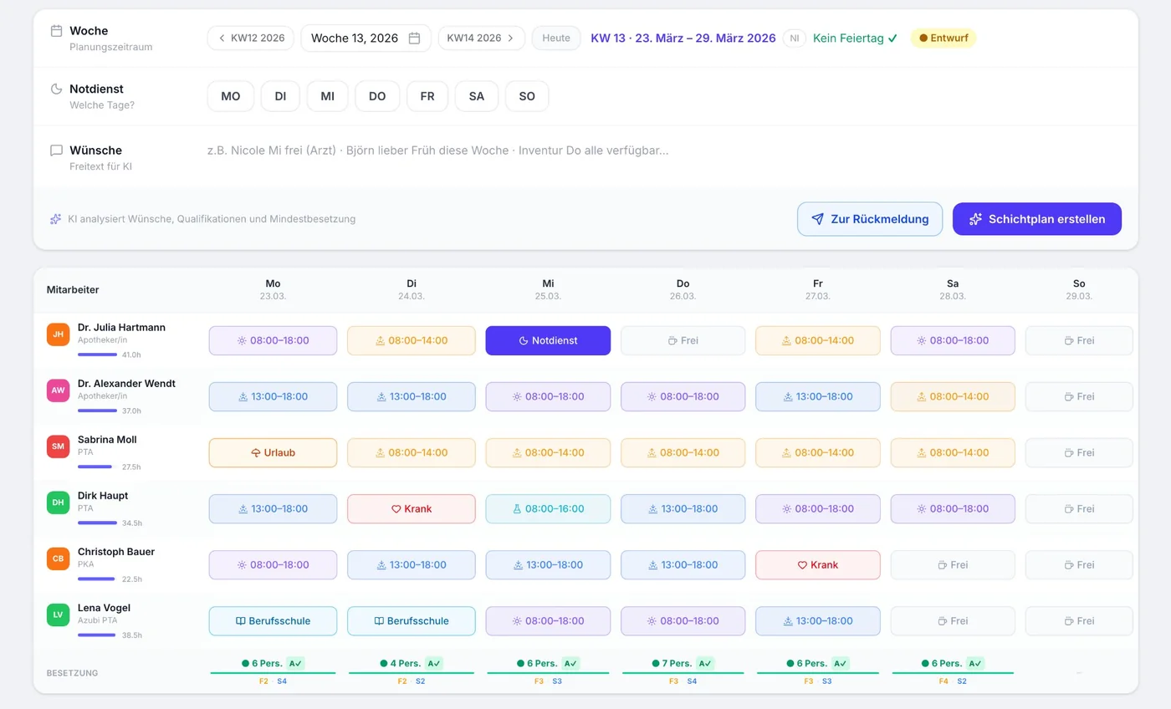
Task: Toggle Notdienst for MI
Action: pyautogui.click(x=327, y=96)
